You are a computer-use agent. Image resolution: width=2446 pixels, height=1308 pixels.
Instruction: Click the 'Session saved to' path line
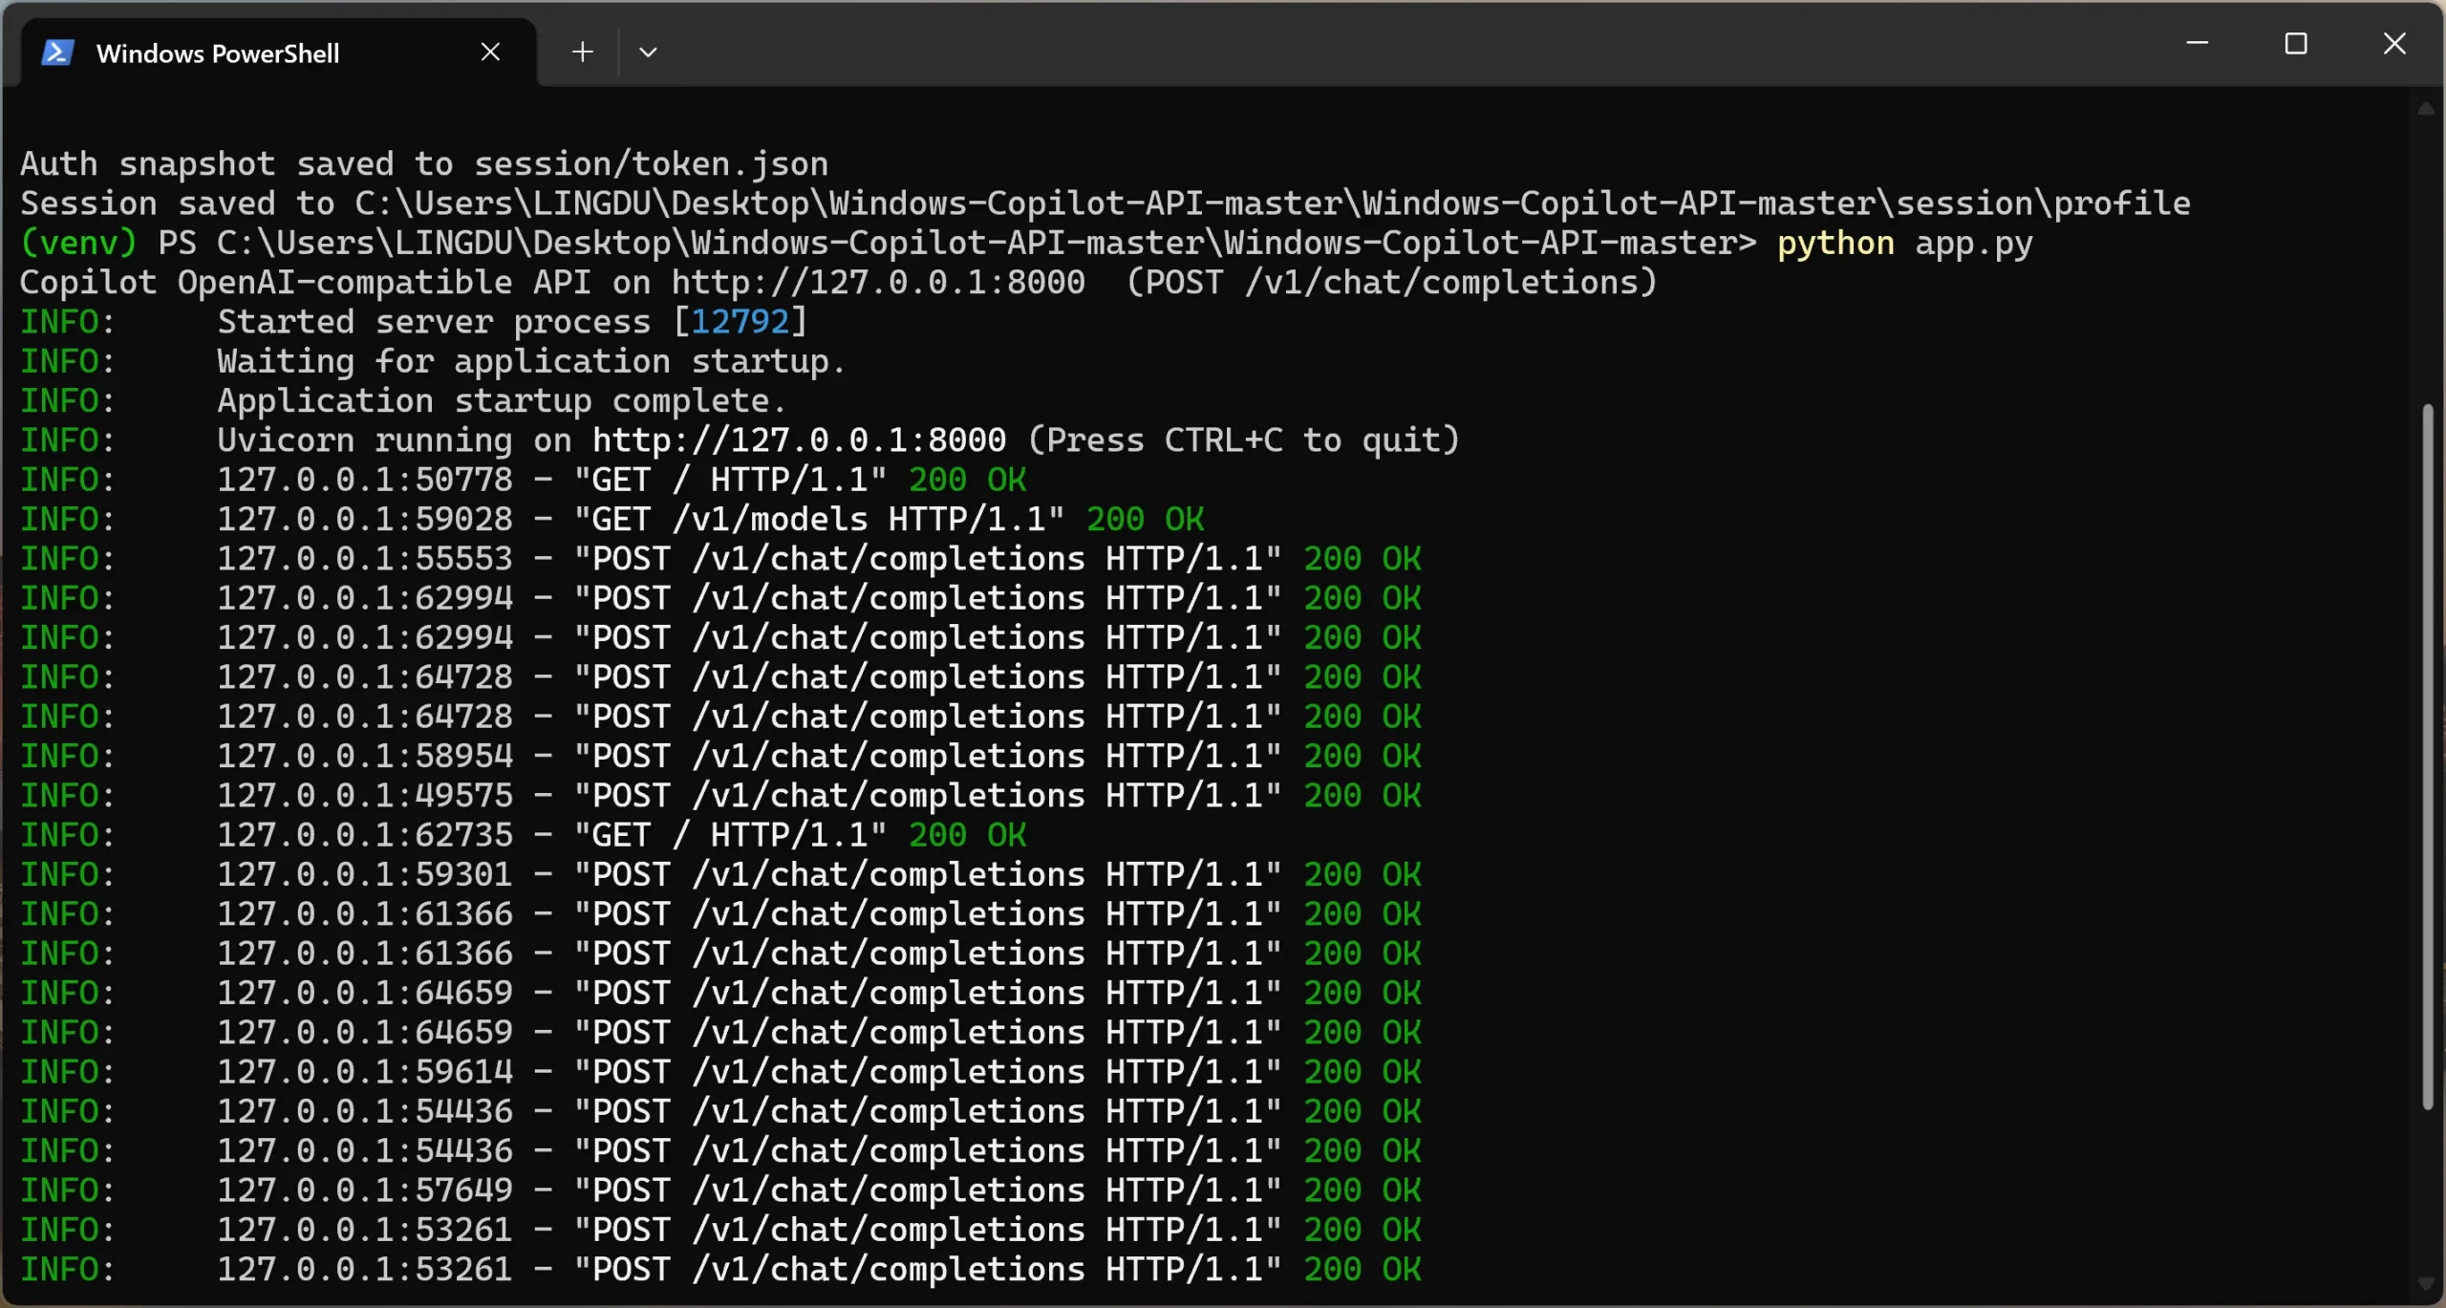coord(1105,204)
